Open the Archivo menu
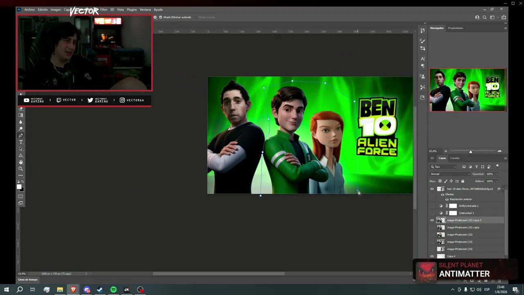This screenshot has width=524, height=295. (x=29, y=9)
